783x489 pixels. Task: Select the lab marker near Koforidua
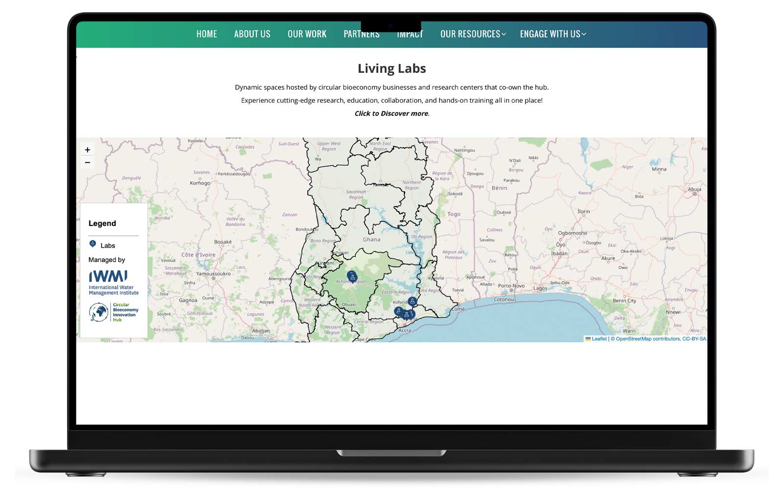(x=412, y=301)
